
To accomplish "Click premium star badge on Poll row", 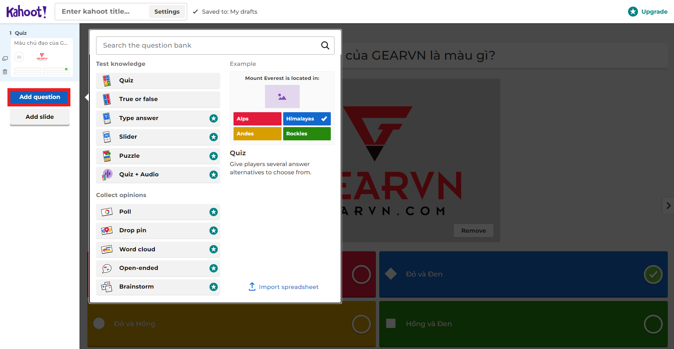I will pyautogui.click(x=214, y=212).
